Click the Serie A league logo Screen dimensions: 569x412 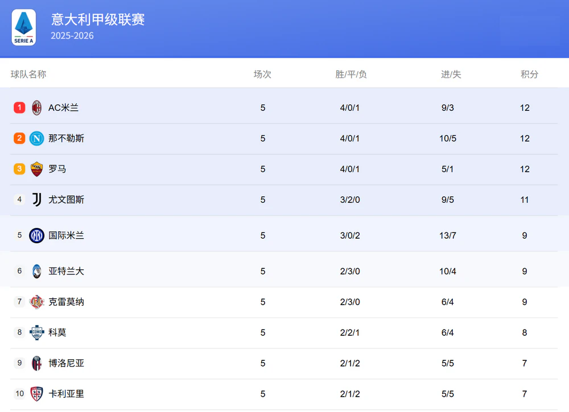click(24, 27)
